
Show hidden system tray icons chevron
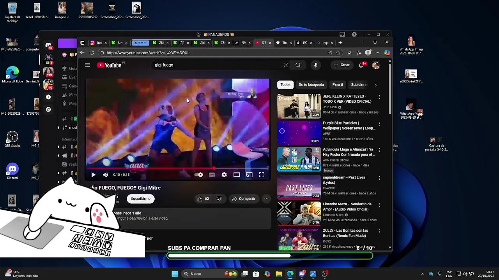tap(422, 274)
